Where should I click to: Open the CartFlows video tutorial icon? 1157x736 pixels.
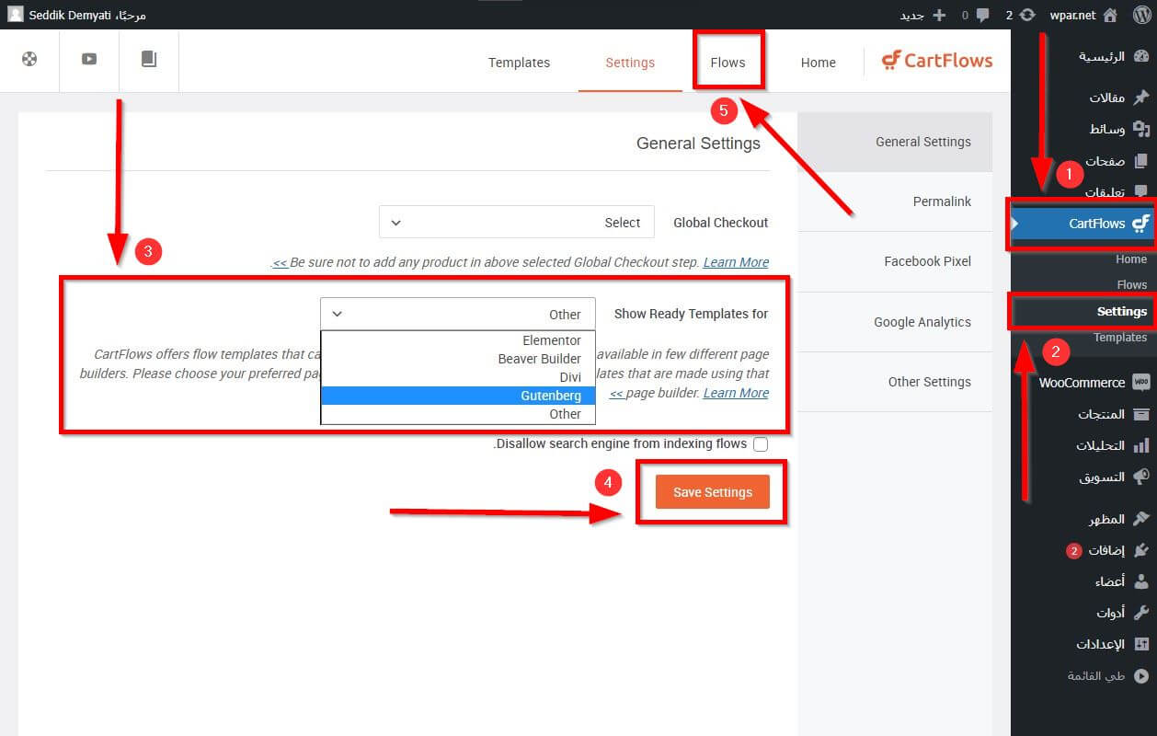pos(89,60)
